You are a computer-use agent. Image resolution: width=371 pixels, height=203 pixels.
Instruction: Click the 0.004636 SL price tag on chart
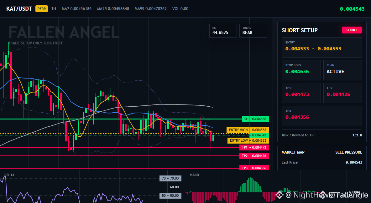(x=259, y=119)
